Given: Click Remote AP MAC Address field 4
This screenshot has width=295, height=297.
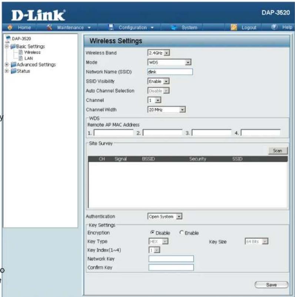Looking at the screenshot, I should coord(261,133).
